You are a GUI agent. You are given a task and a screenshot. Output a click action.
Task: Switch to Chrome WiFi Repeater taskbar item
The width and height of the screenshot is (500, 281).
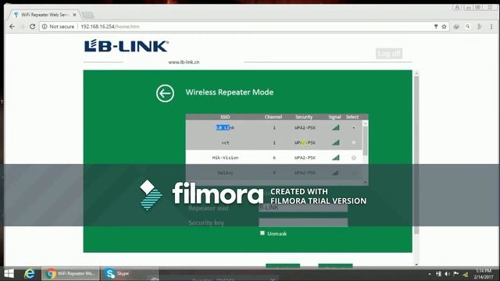tap(70, 274)
